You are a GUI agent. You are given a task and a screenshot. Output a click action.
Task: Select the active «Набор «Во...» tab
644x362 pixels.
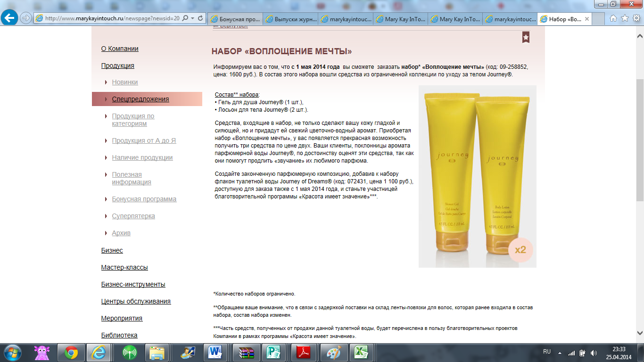click(564, 19)
